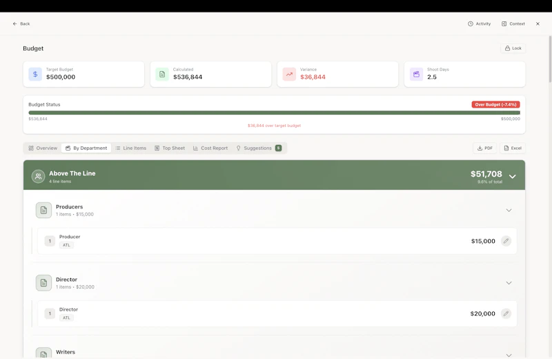Export budget as PDF
The width and height of the screenshot is (552, 359).
coord(485,148)
